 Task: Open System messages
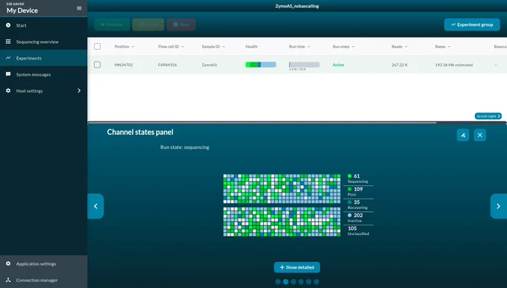click(44, 74)
